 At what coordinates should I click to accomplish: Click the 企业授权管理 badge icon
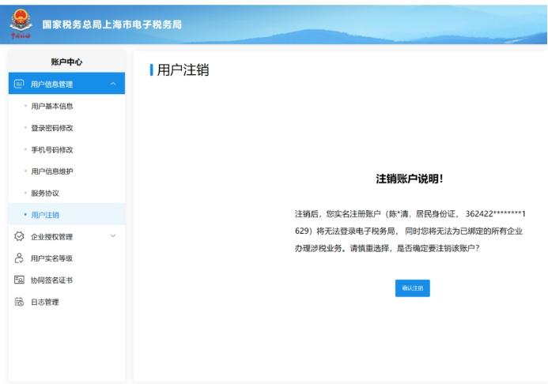[x=19, y=236]
